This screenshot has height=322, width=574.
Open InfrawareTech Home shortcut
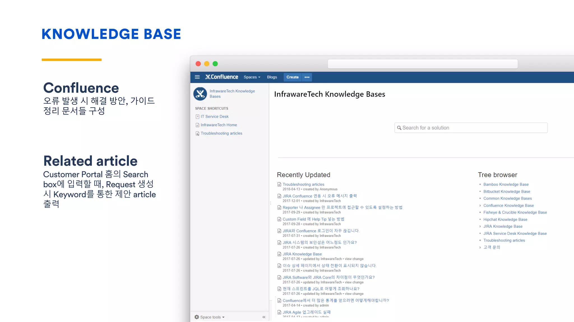[219, 125]
